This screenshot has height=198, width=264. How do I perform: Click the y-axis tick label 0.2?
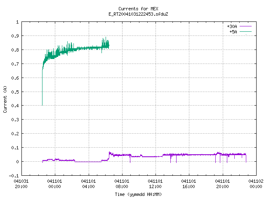click(15, 134)
